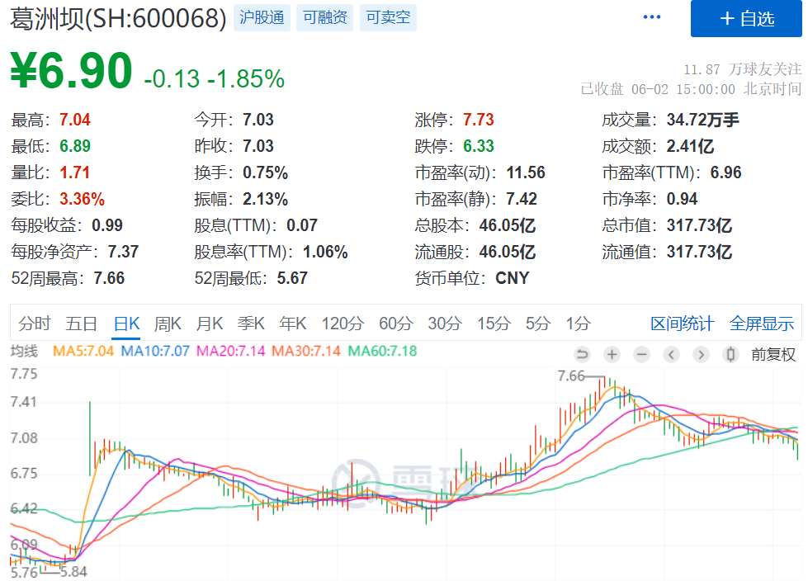Image resolution: width=808 pixels, height=581 pixels.
Task: Zoom out of the K-line chart
Action: [640, 355]
